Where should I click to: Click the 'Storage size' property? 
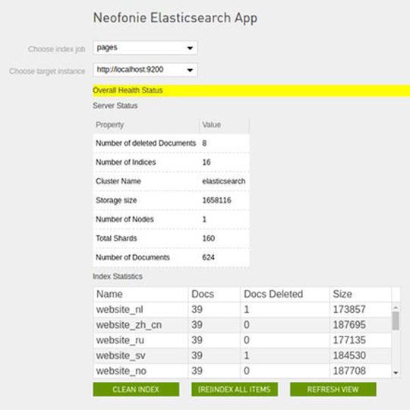[x=116, y=200]
